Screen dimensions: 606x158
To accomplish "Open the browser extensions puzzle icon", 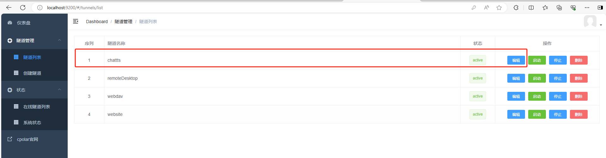I will (516, 8).
